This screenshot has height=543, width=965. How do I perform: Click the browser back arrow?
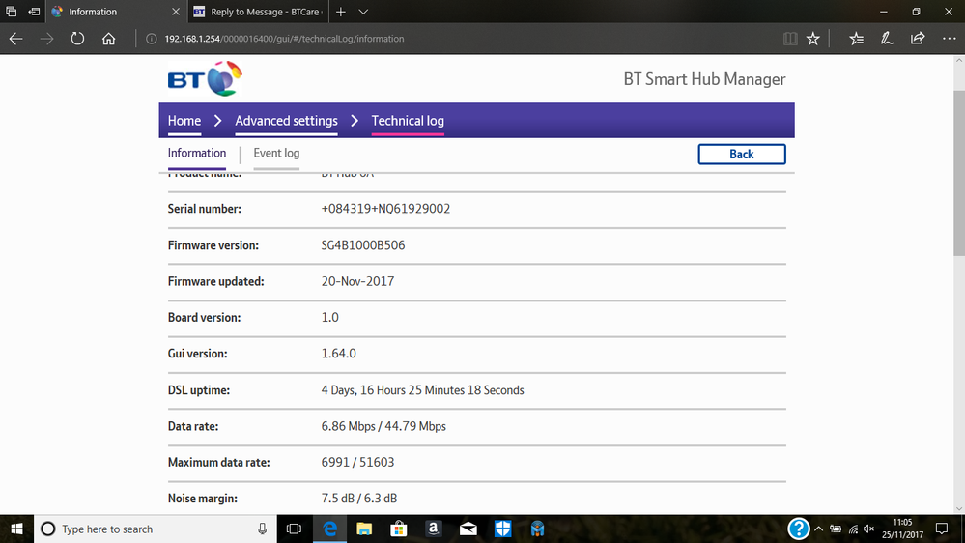point(16,39)
